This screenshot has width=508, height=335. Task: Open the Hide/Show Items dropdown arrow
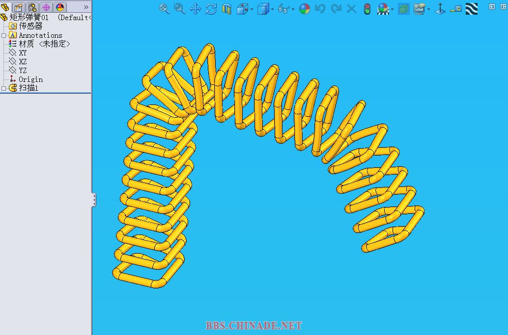coord(293,9)
